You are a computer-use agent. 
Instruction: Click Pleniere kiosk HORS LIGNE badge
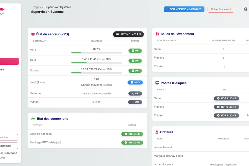pos(226,107)
